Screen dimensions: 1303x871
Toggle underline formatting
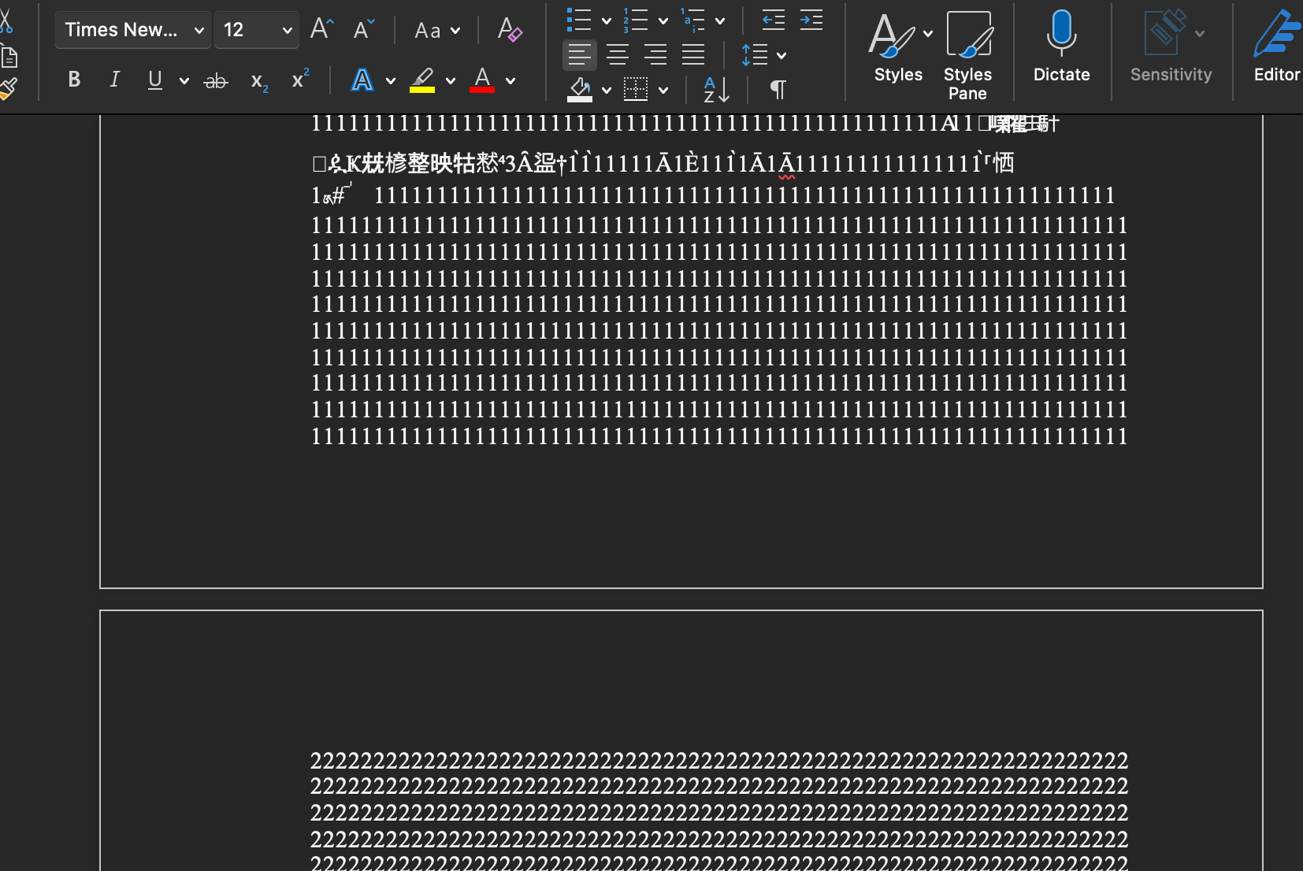155,80
